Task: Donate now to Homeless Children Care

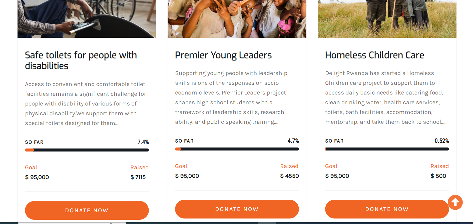Action: tap(387, 209)
